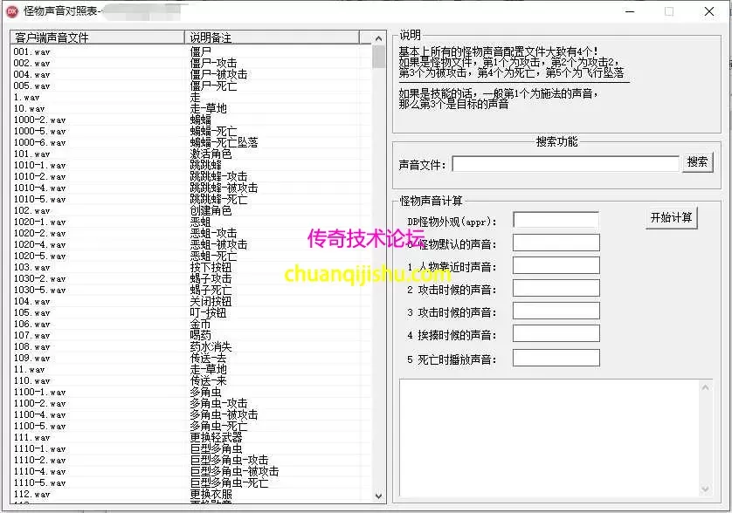This screenshot has width=732, height=513.
Task: Select the 僵尸-死亡 entry
Action: pyautogui.click(x=206, y=85)
